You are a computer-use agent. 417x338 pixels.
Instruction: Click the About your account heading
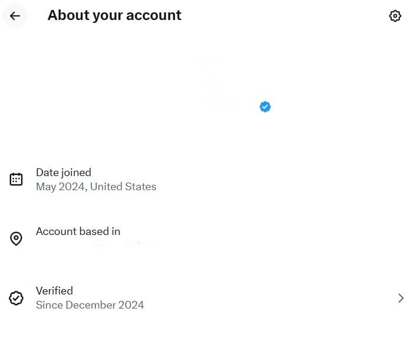coord(114,15)
